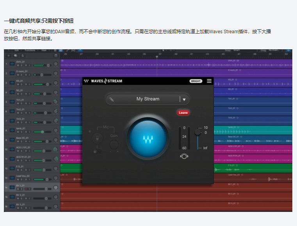This screenshot has width=297, height=226.
Task: Click the audio icon of D room_01 track
Action: 12,73
